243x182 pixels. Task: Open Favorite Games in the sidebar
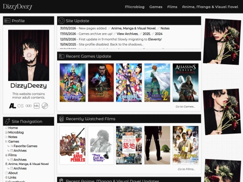(25, 146)
